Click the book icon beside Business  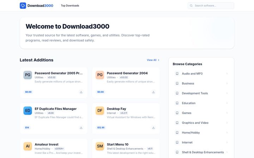coord(177,84)
